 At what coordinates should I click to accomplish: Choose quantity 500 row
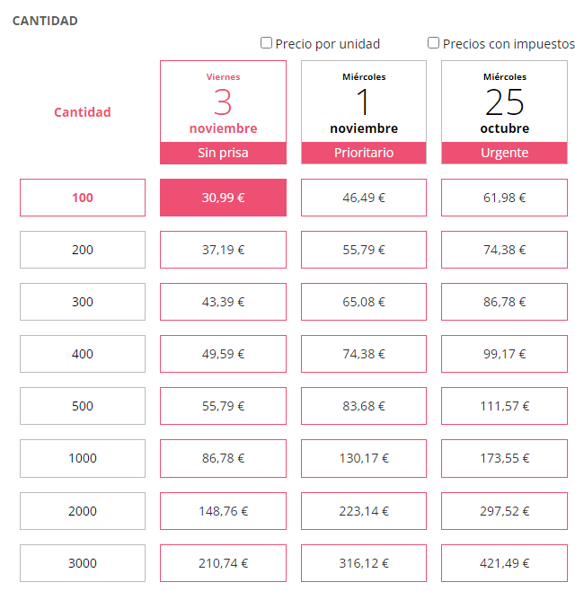(x=83, y=406)
